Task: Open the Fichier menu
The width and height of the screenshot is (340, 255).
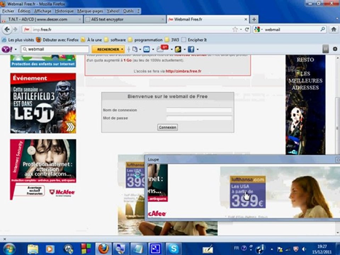Action: [x=8, y=11]
